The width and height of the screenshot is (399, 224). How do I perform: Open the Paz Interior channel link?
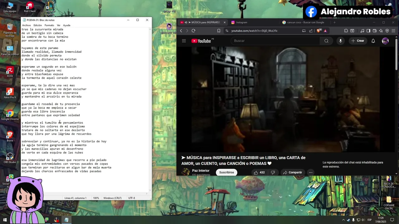(201, 170)
